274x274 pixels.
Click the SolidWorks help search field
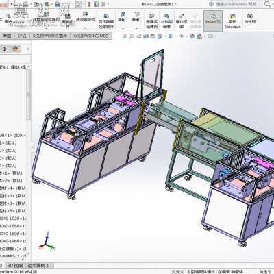(236, 4)
